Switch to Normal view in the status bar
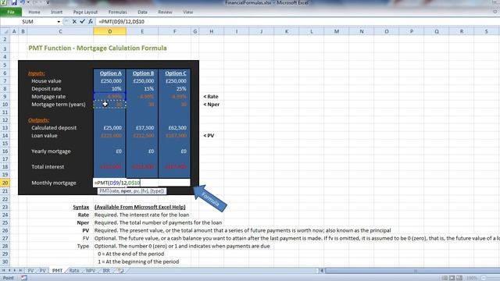The image size is (500, 281). pos(445,278)
